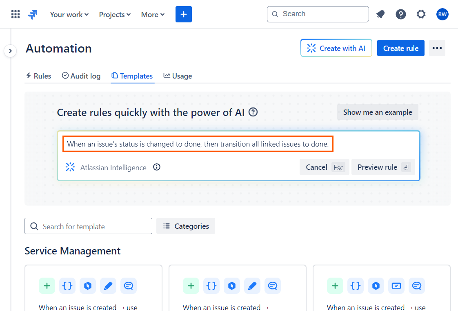The height and width of the screenshot is (311, 458).
Task: Click the help icon beside the AI heading
Action: [x=253, y=112]
